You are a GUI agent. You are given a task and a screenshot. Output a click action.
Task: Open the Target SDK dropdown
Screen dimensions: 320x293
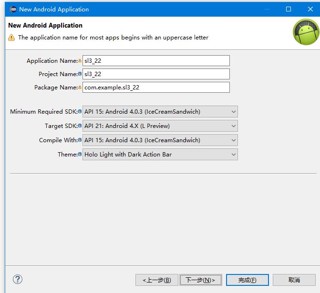click(x=160, y=126)
